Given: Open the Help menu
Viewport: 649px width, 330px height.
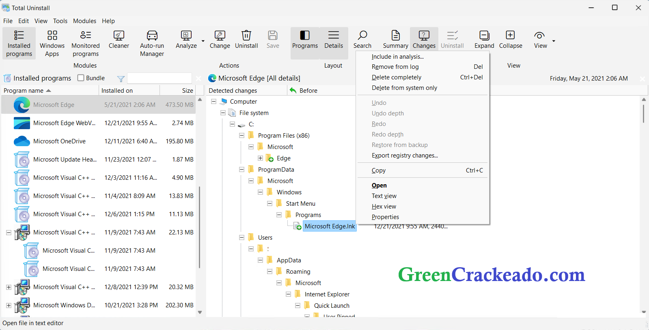Looking at the screenshot, I should tap(108, 21).
